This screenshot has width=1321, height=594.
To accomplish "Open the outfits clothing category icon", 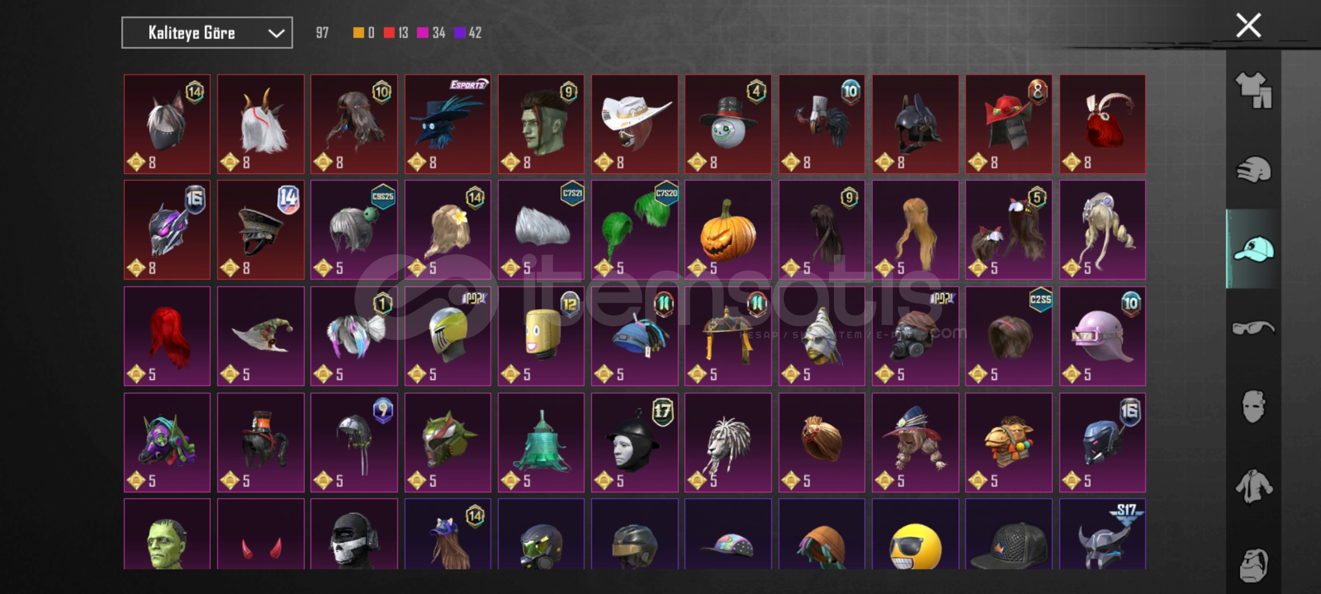I will pyautogui.click(x=1253, y=90).
